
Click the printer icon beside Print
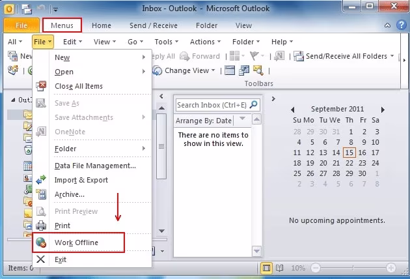[41, 226]
